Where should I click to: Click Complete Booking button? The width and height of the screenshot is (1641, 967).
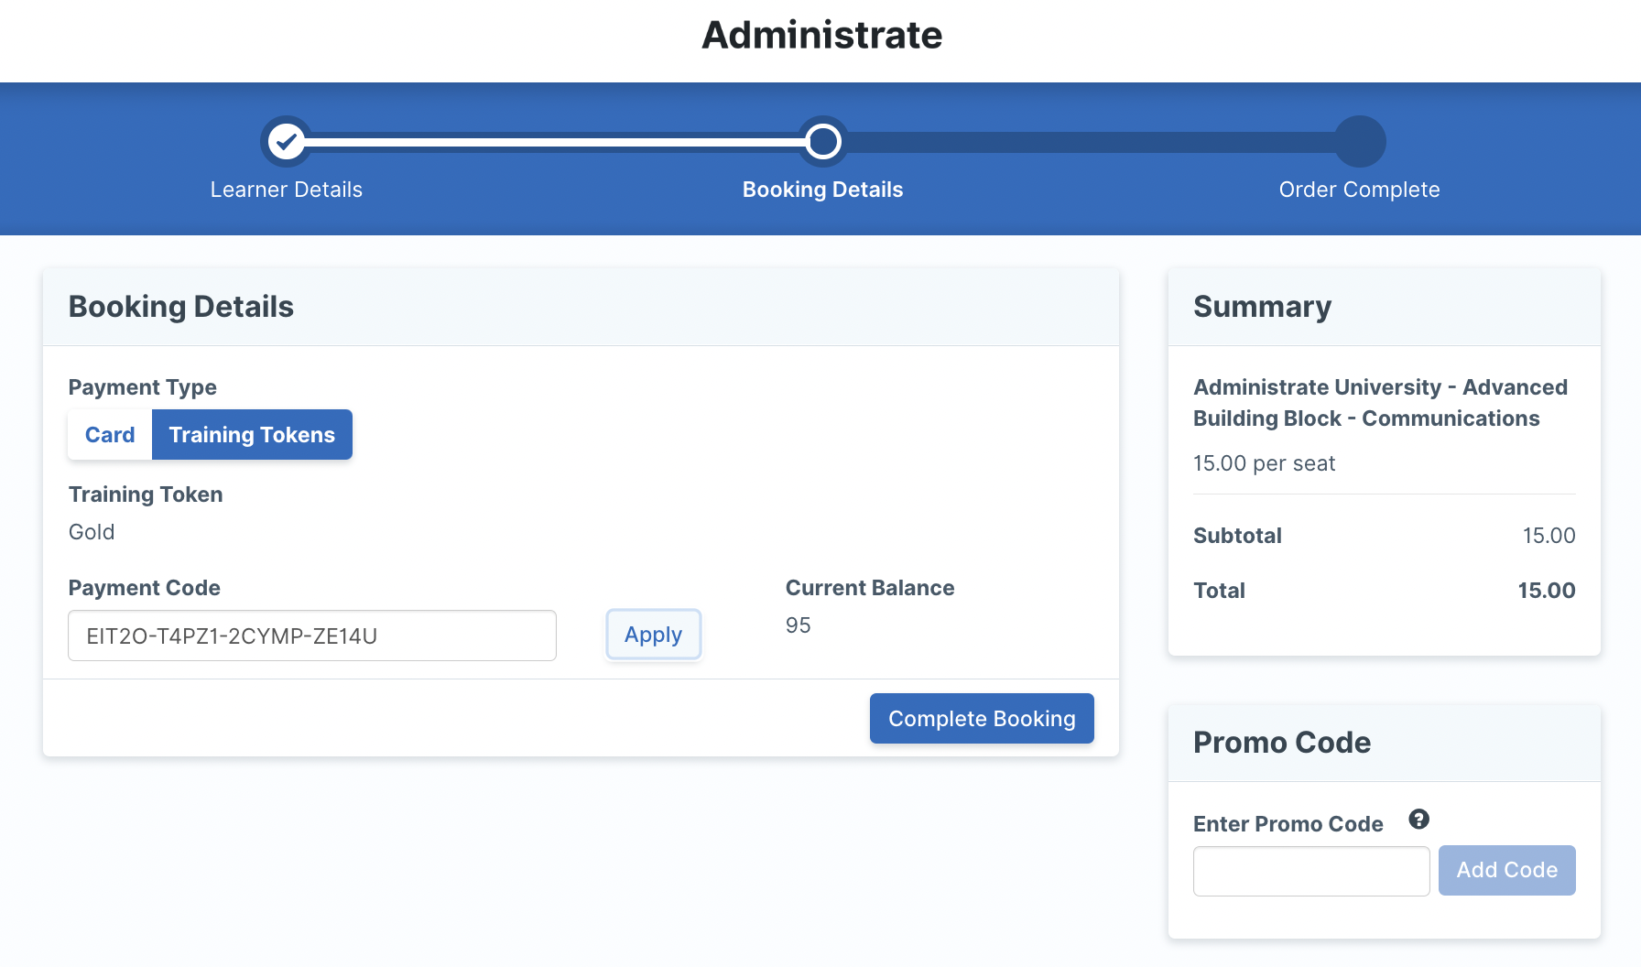tap(982, 719)
